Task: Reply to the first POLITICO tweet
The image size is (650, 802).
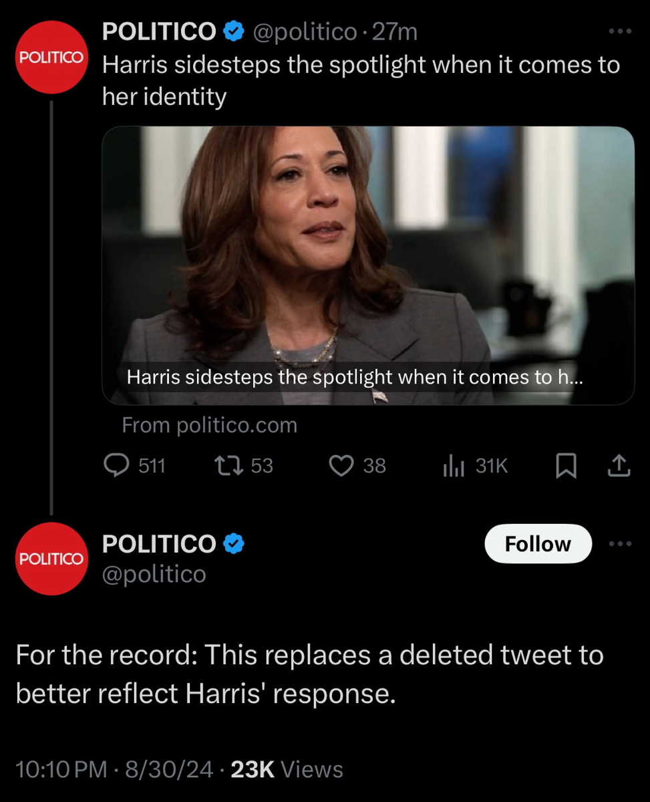Action: [118, 466]
